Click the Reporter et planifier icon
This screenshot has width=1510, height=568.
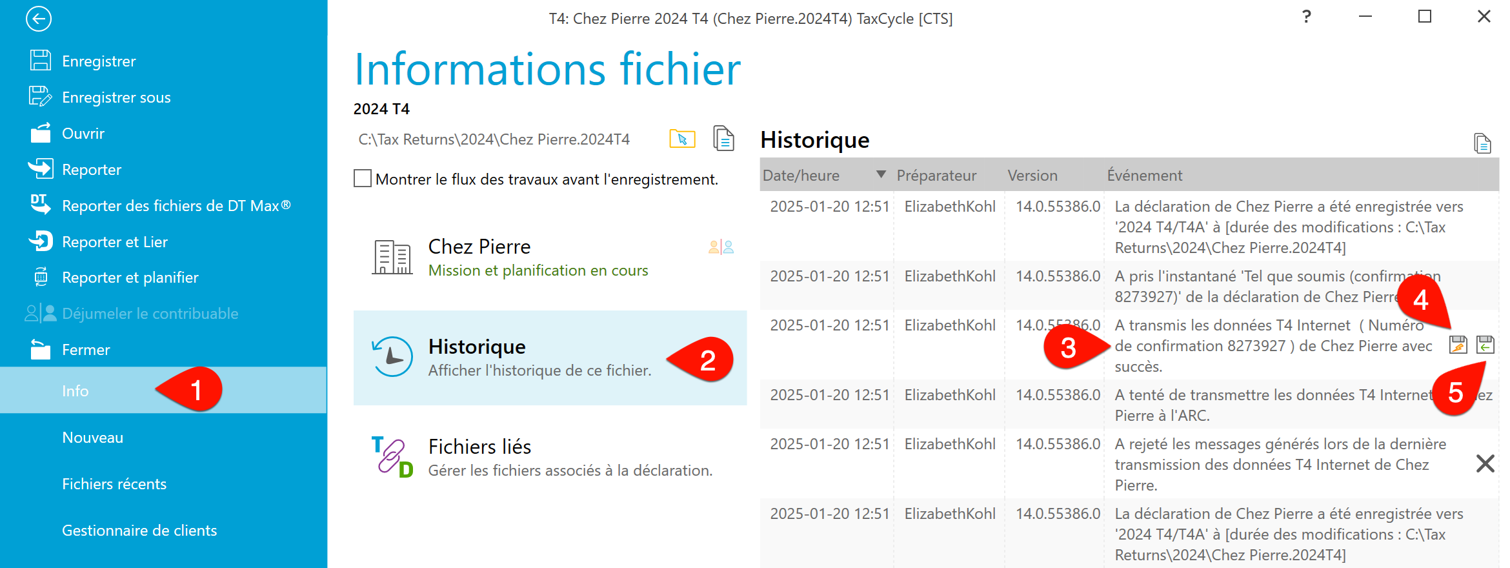[x=41, y=277]
